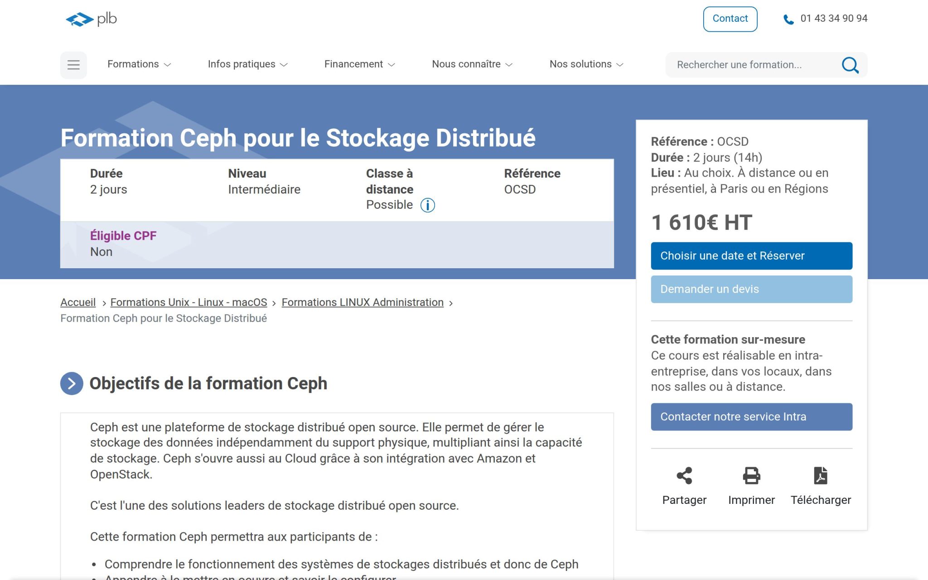Expand the Nous connaître menu
The height and width of the screenshot is (580, 928).
(472, 64)
